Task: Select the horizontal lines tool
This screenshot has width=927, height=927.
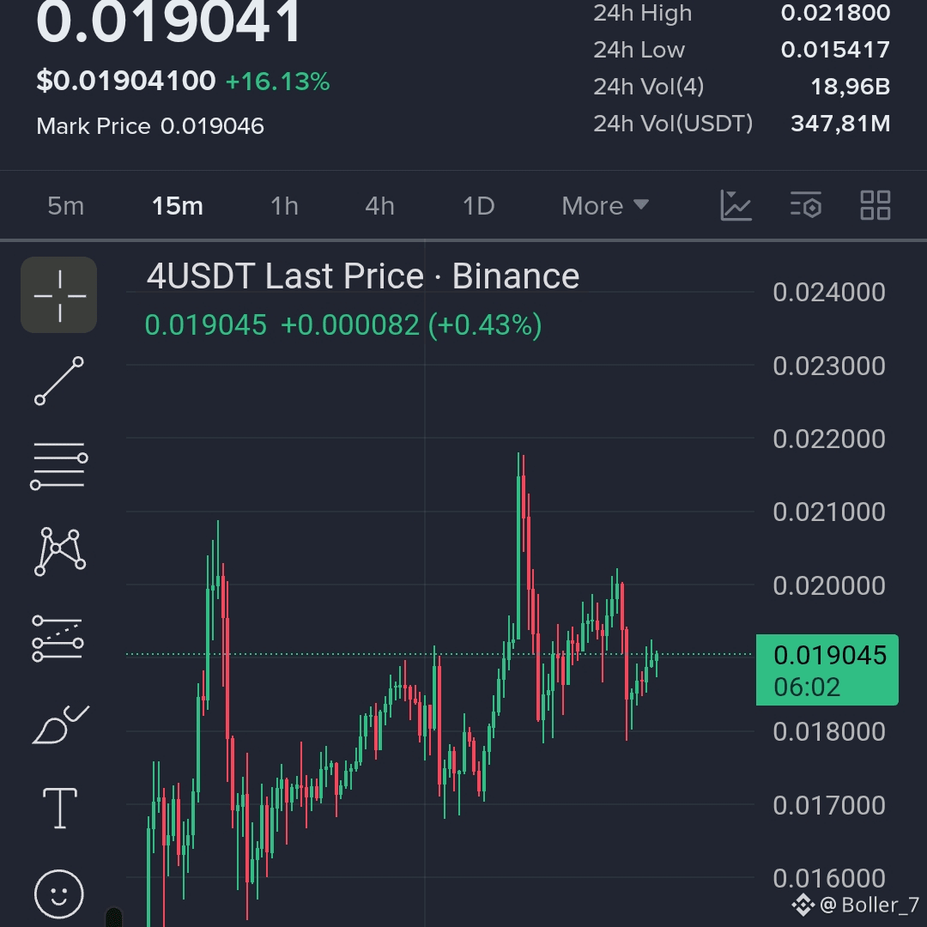Action: point(58,466)
